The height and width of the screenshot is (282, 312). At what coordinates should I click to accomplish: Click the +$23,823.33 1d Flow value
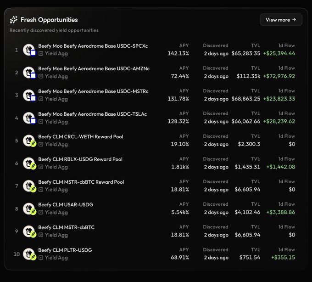[279, 99]
